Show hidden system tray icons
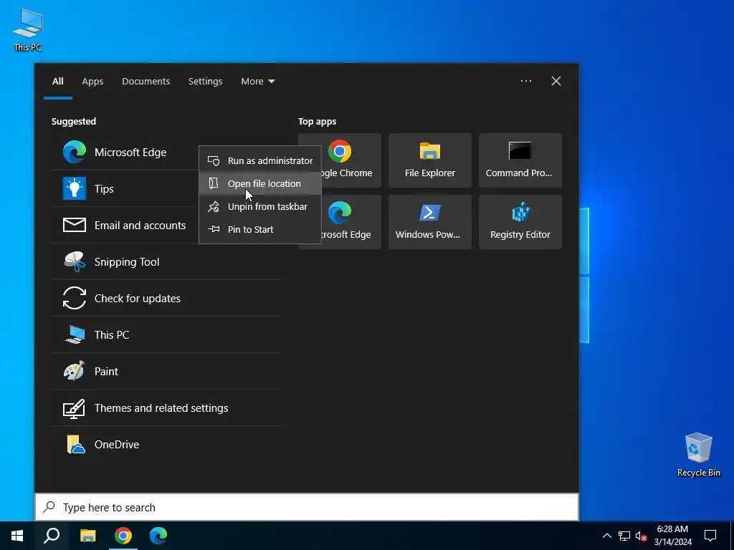734x550 pixels. 606,536
